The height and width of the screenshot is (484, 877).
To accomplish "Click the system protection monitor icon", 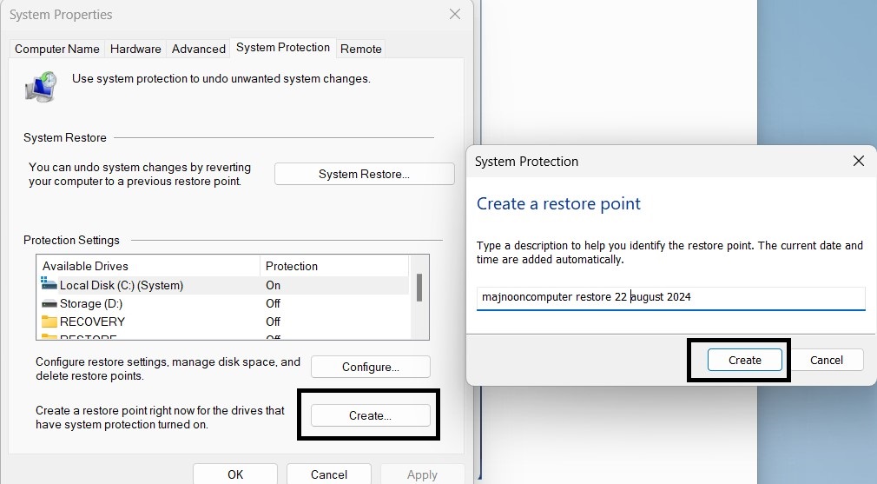I will pos(42,87).
